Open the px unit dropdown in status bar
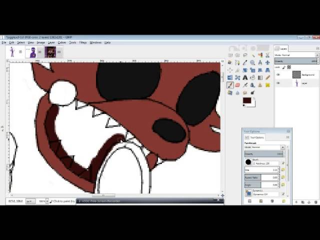 tap(30, 201)
